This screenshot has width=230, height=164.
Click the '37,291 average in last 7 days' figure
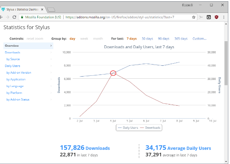pyautogui.click(x=171, y=155)
